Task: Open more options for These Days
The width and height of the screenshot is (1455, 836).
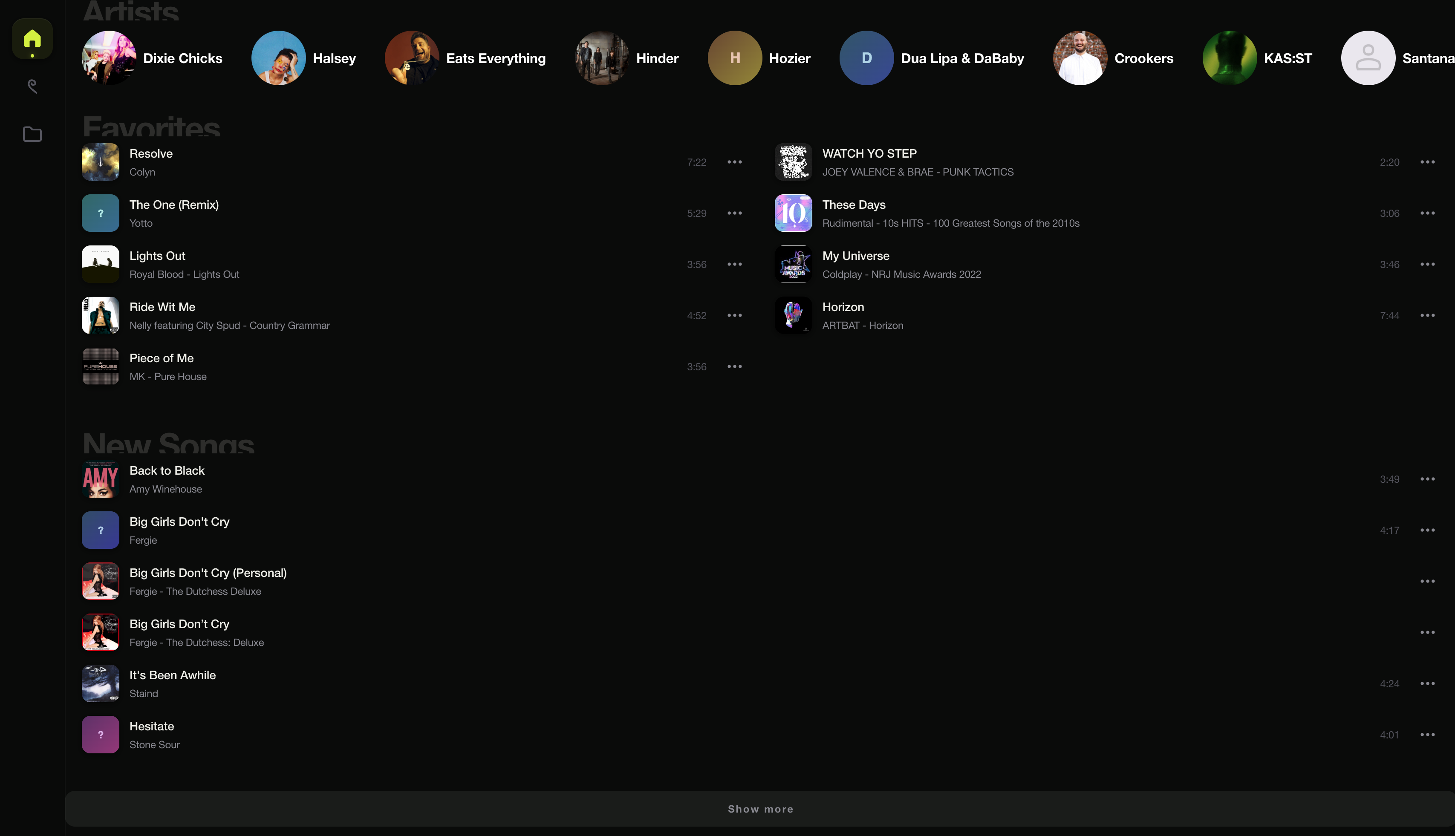Action: [1427, 213]
